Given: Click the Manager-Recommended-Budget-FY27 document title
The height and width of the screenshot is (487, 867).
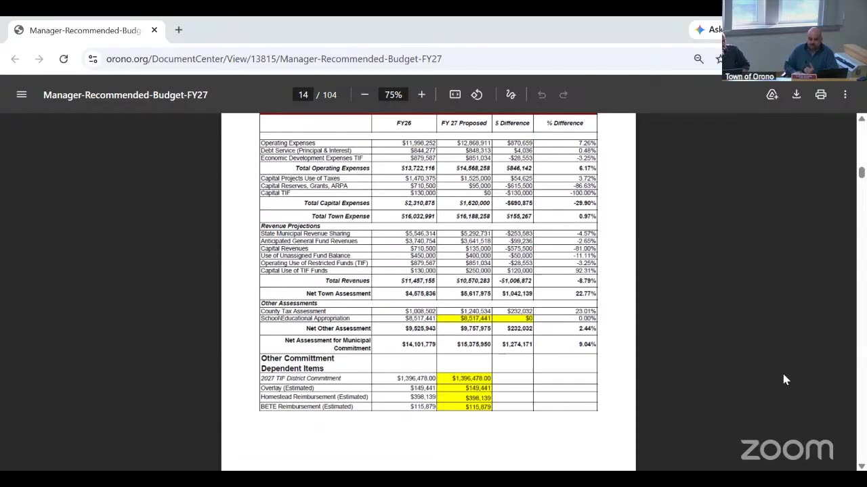Looking at the screenshot, I should 125,95.
